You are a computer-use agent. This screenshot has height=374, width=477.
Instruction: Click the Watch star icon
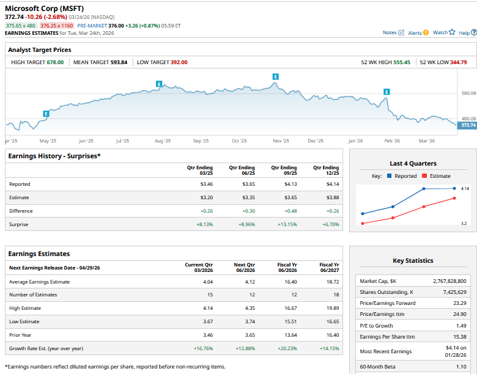(x=452, y=32)
